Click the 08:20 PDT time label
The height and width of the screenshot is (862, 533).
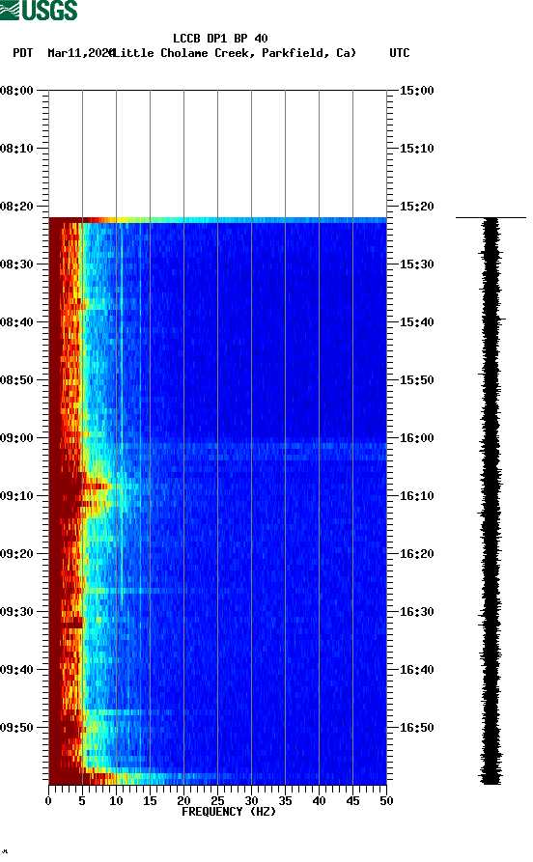pos(16,207)
